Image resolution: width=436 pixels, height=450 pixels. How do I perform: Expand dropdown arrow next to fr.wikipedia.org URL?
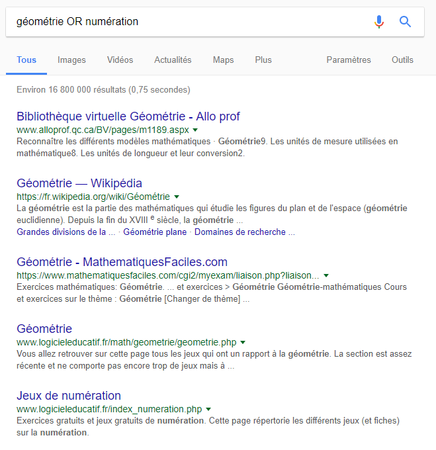pyautogui.click(x=177, y=197)
